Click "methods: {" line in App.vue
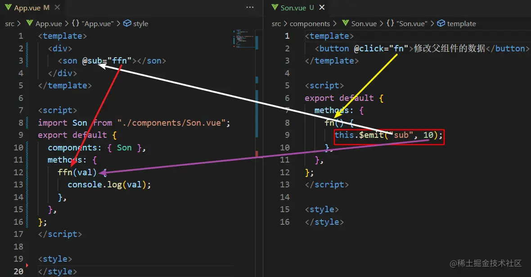531x277 pixels. point(72,160)
